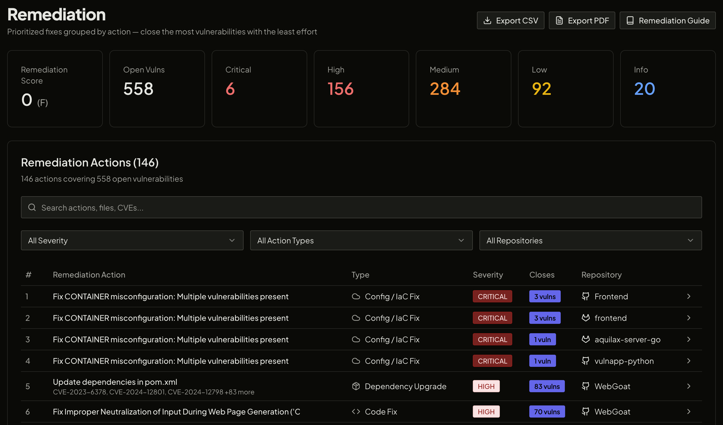Click the GitLab icon next to aquilax-server-go
Image resolution: width=723 pixels, height=425 pixels.
[x=586, y=339]
